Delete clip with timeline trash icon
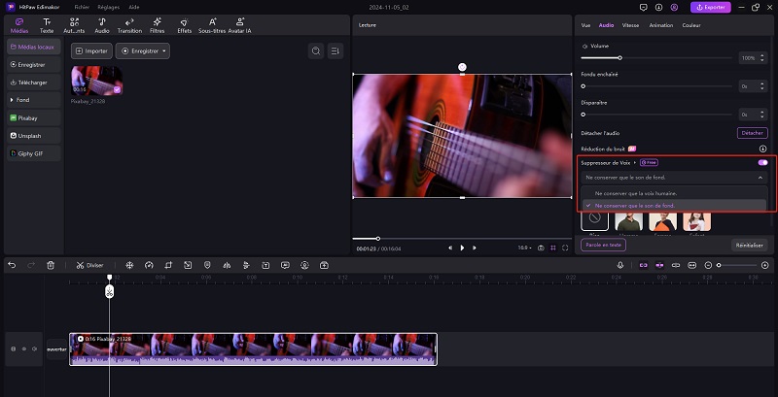Image resolution: width=778 pixels, height=397 pixels. coord(51,265)
